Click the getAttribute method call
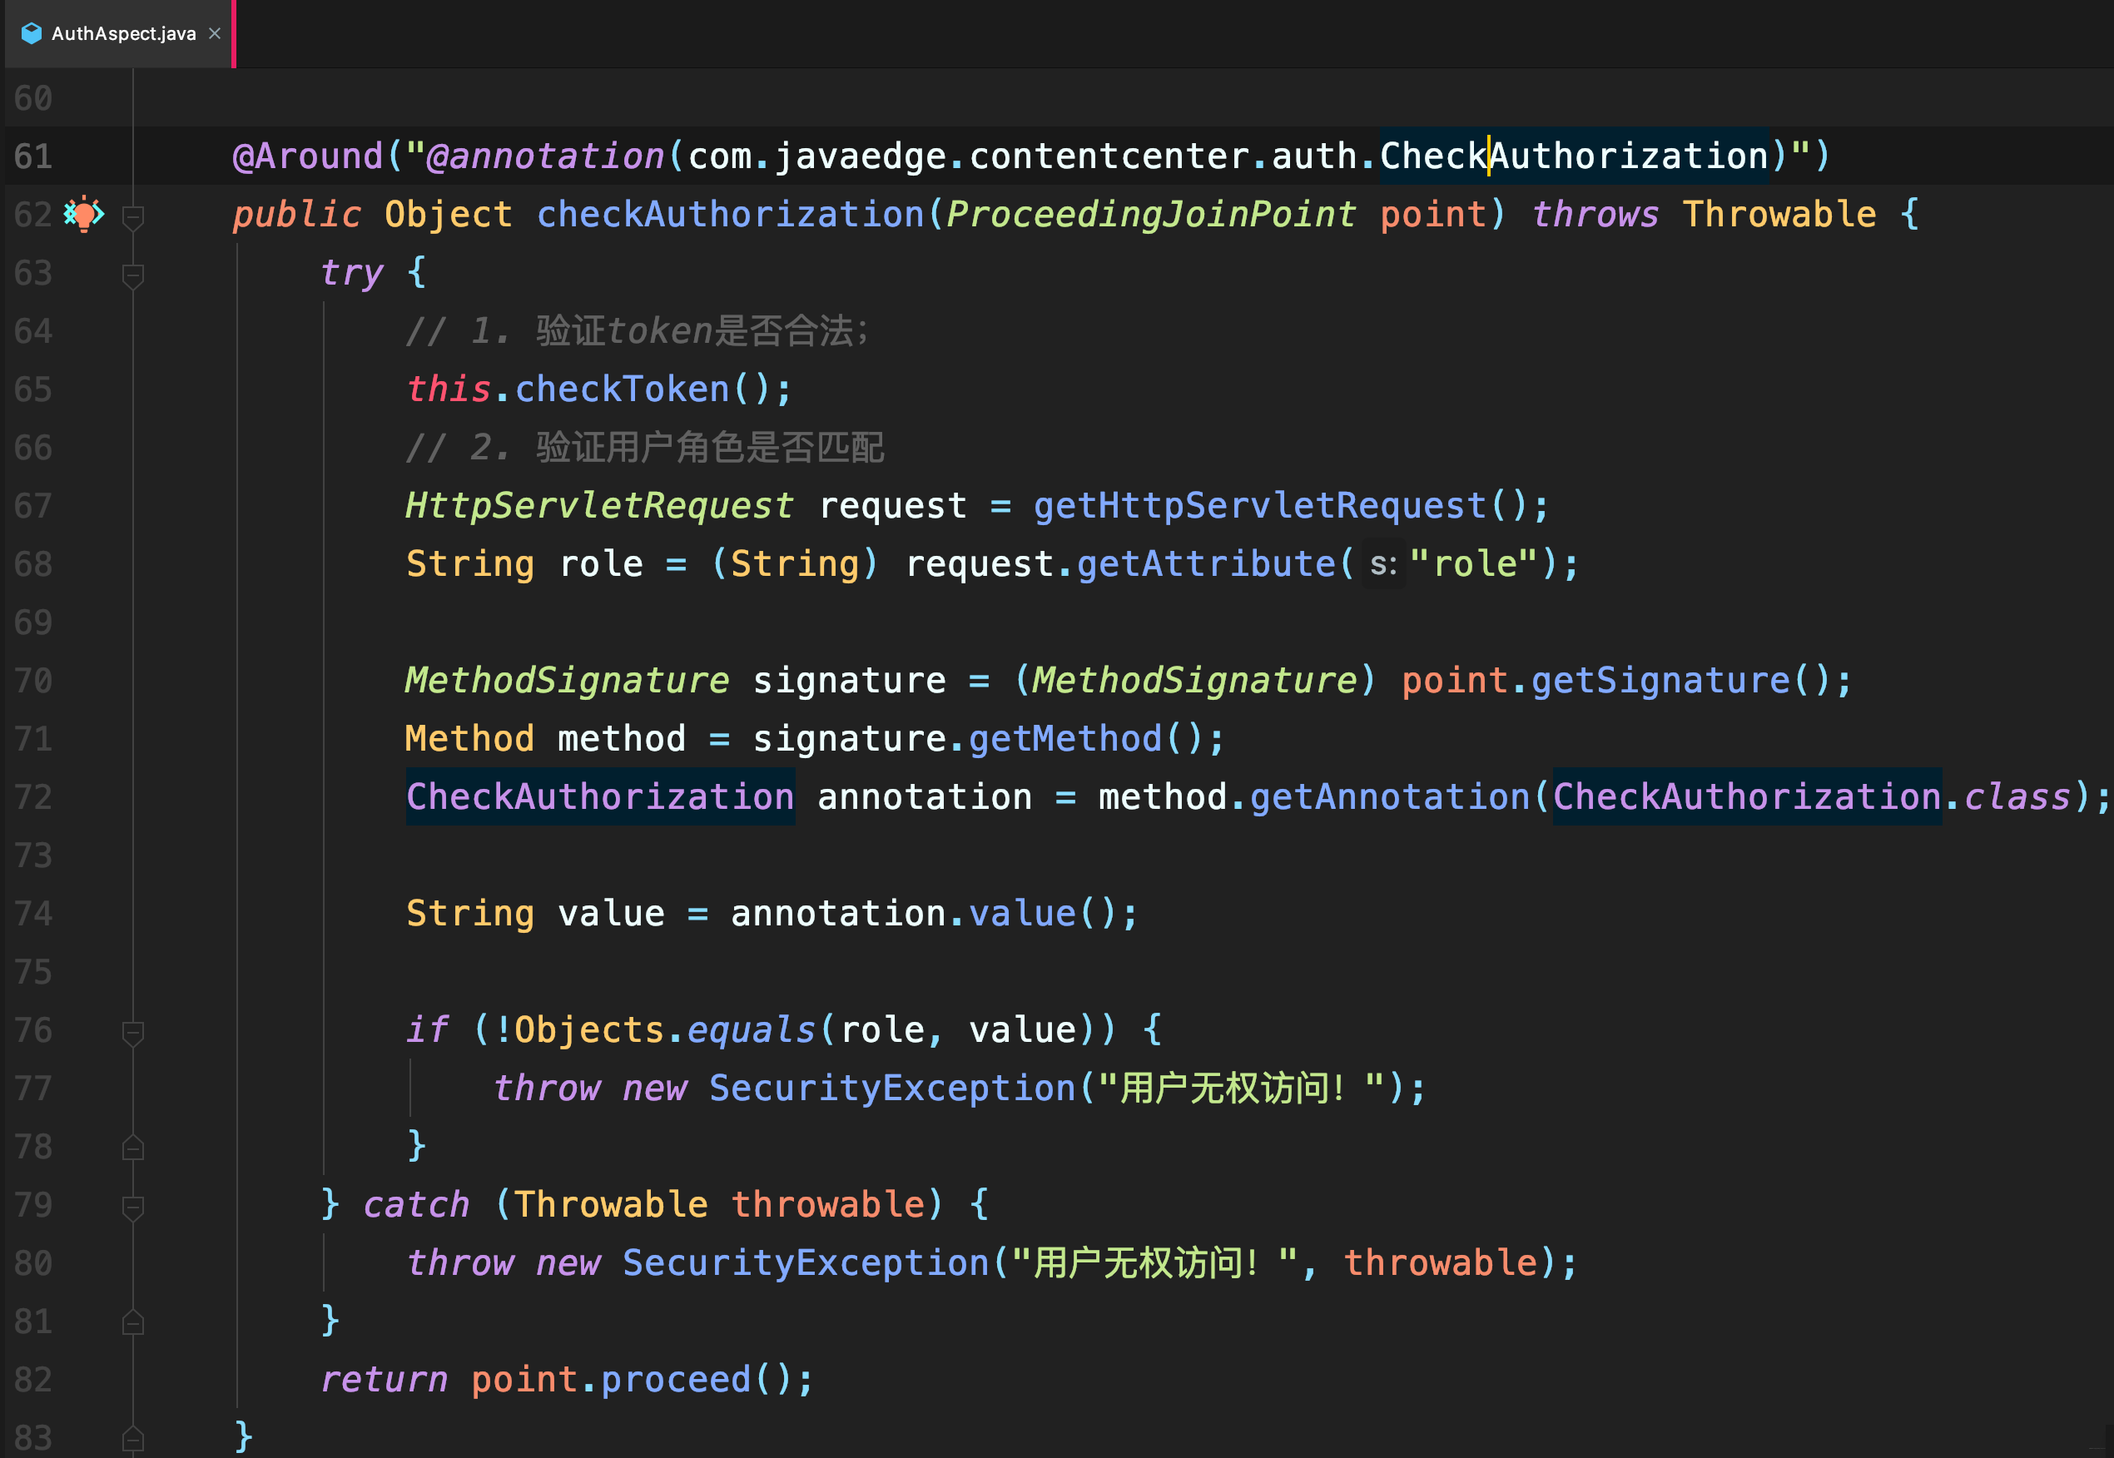The width and height of the screenshot is (2114, 1458). (1206, 564)
